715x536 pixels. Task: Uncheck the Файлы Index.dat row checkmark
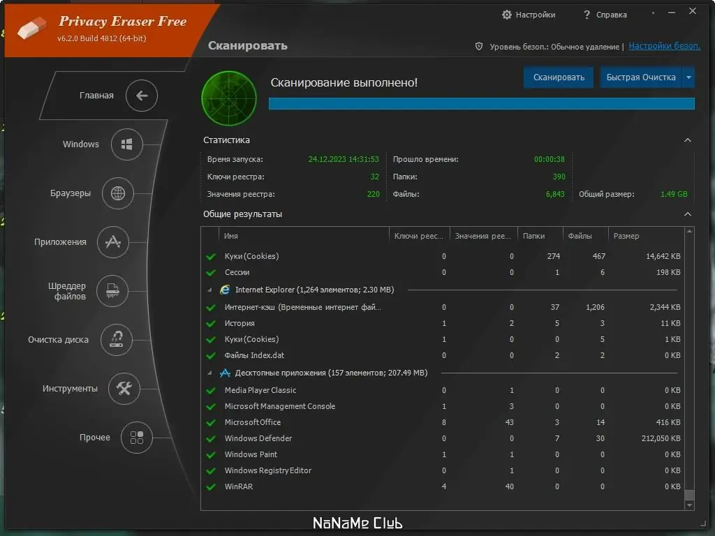pyautogui.click(x=211, y=355)
